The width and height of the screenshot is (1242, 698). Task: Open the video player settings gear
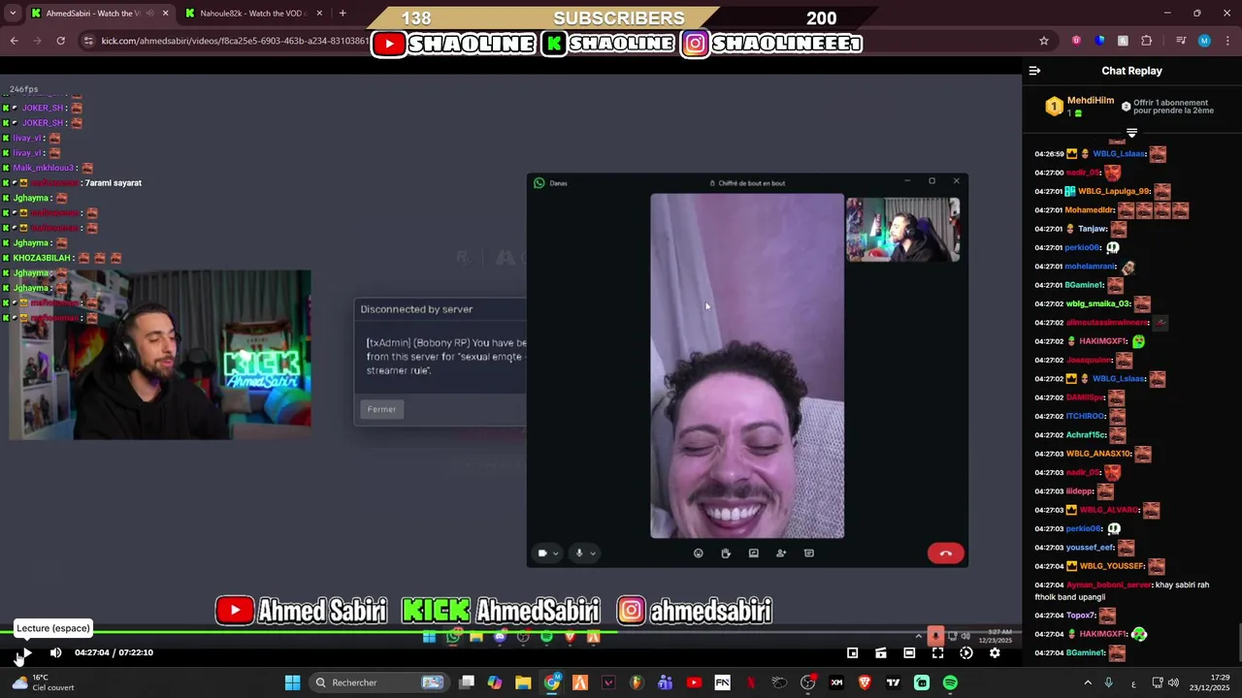click(995, 652)
